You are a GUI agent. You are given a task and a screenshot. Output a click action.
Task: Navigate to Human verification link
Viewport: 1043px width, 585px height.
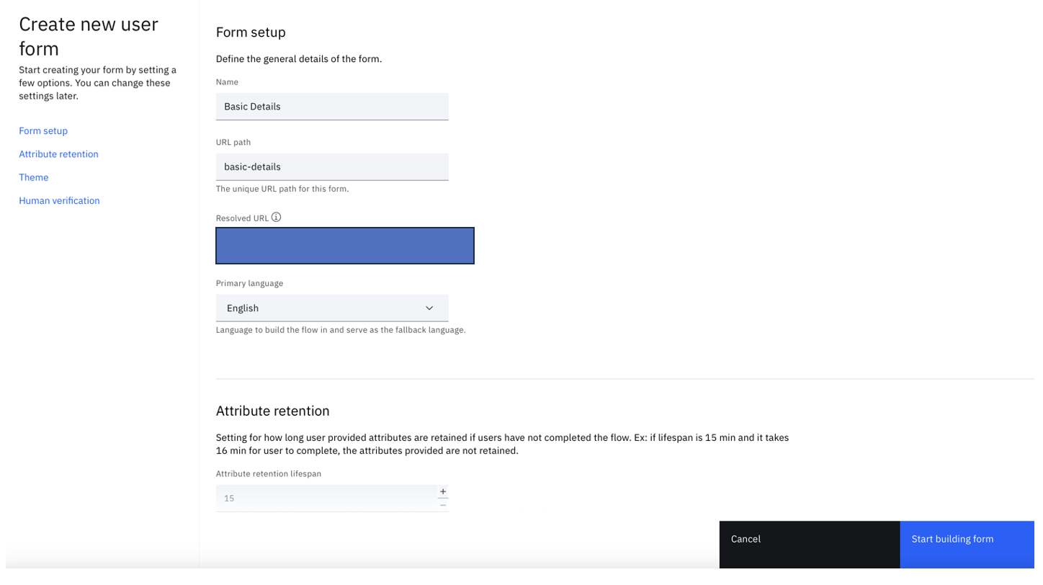click(x=59, y=200)
